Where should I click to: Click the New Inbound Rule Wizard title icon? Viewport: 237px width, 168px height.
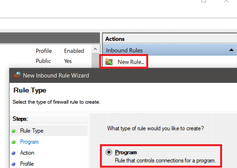[x=17, y=75]
